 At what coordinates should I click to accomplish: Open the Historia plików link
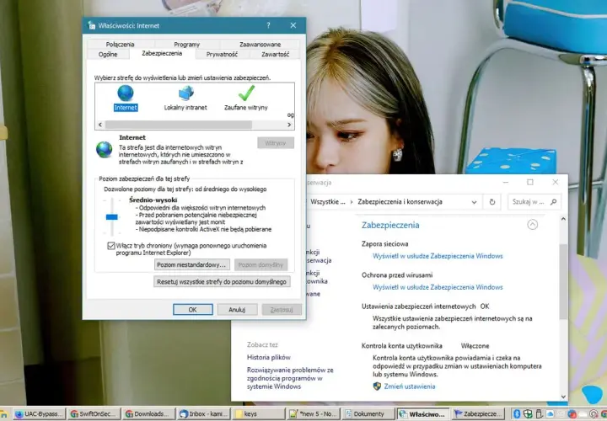pyautogui.click(x=269, y=357)
